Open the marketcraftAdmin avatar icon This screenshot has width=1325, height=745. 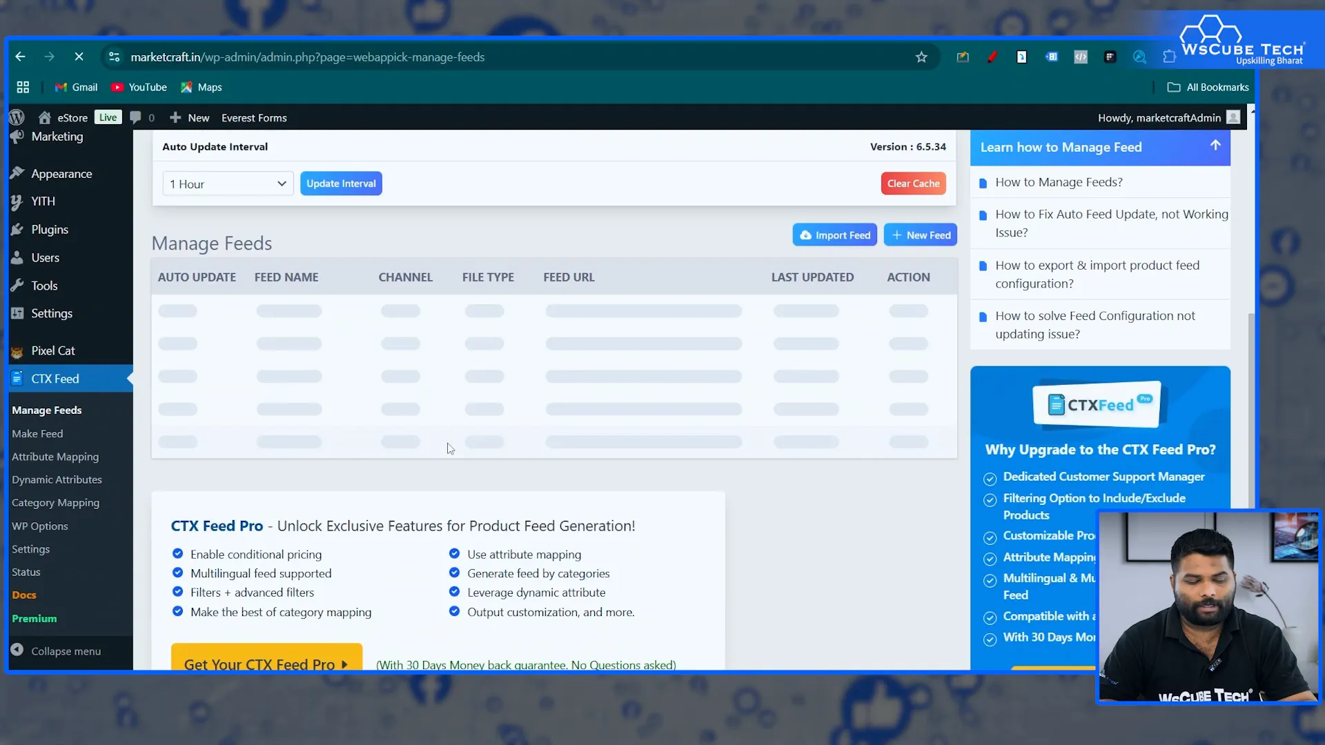1233,117
